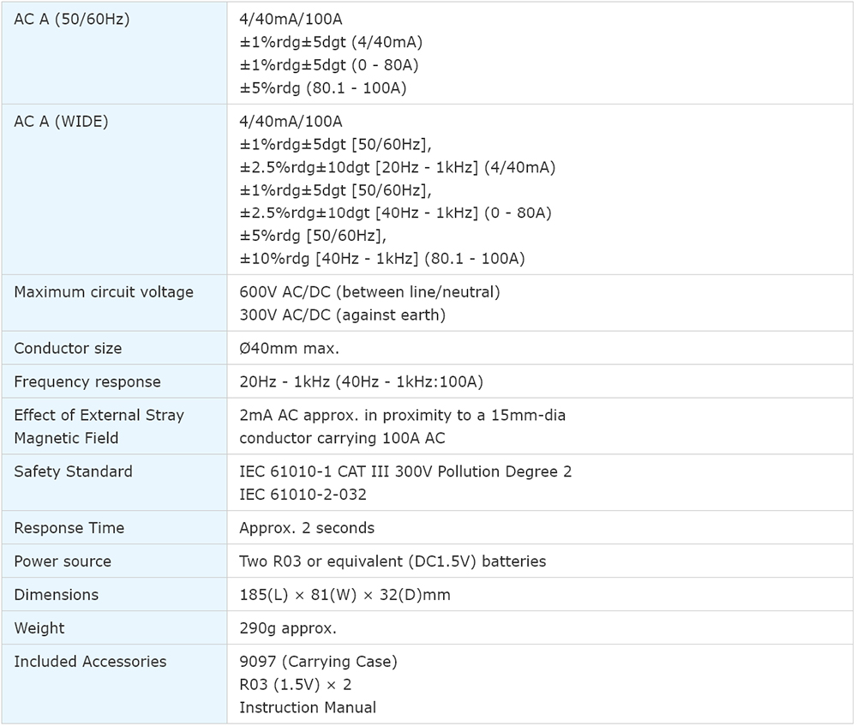
Task: Click the 185(L) × 81(W) × 32(D)mm value
Action: tap(345, 595)
